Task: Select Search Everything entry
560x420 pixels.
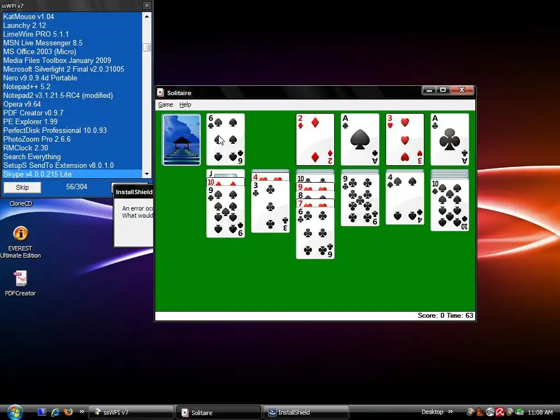Action: (x=72, y=156)
